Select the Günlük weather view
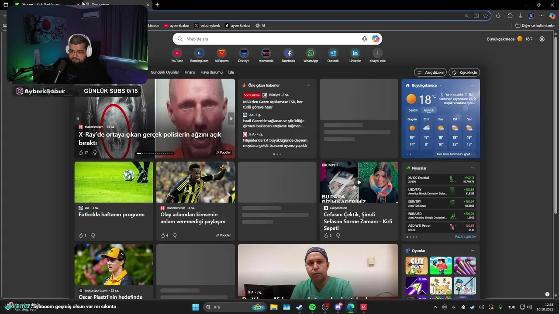The image size is (559, 314). click(x=429, y=110)
